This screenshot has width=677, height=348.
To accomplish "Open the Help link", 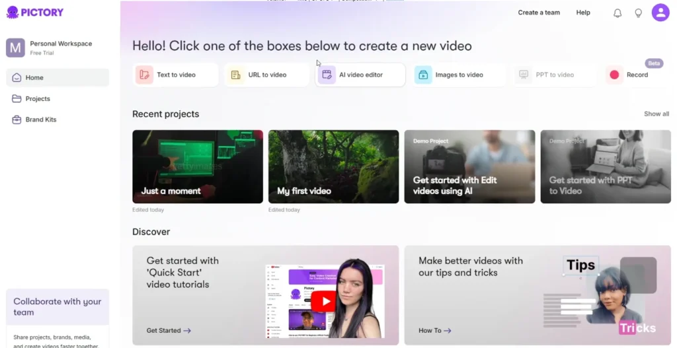I will click(x=583, y=13).
